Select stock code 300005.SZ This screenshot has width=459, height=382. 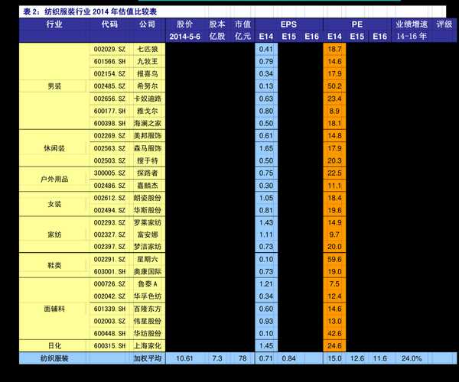coord(109,173)
